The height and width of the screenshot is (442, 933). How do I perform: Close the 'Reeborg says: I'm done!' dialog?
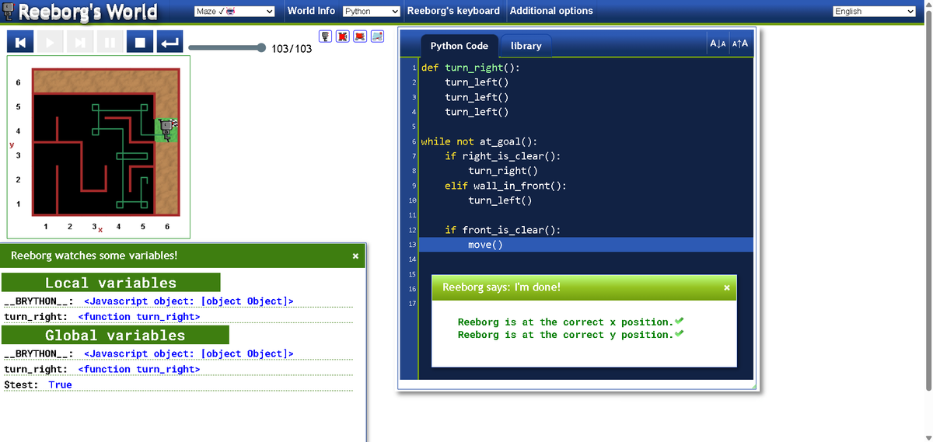(727, 287)
